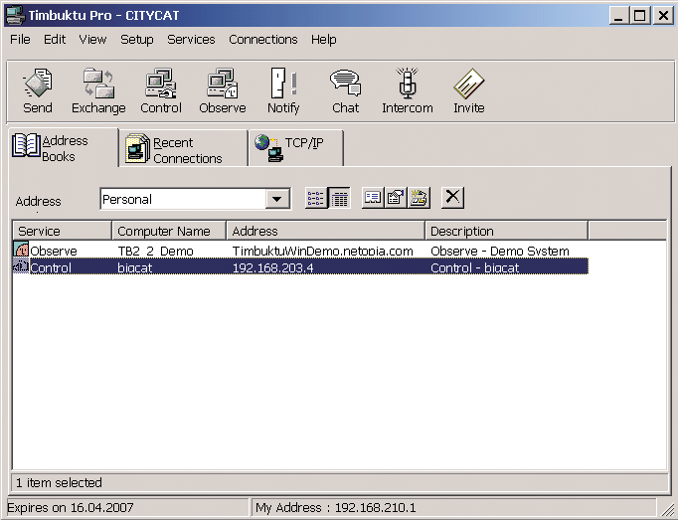Open the Edit menu
678x520 pixels.
55,40
